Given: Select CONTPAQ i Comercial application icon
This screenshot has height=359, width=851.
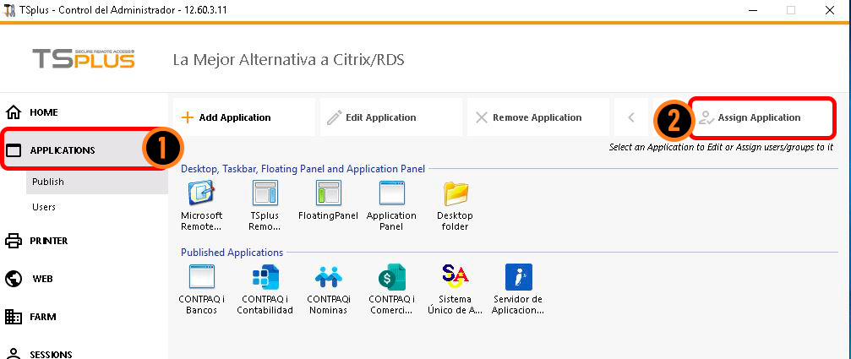Looking at the screenshot, I should pyautogui.click(x=392, y=277).
